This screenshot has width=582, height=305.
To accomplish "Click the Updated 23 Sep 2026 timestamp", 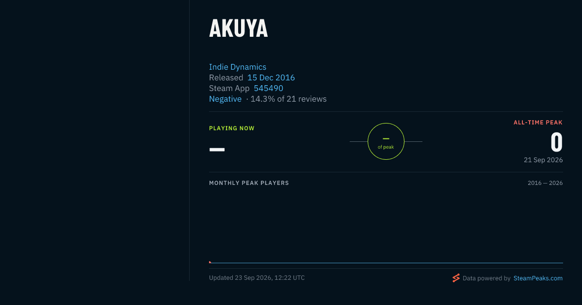I will tap(257, 278).
